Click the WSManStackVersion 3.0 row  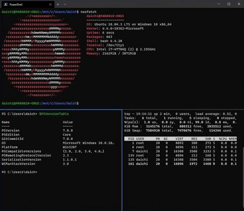[35, 164]
